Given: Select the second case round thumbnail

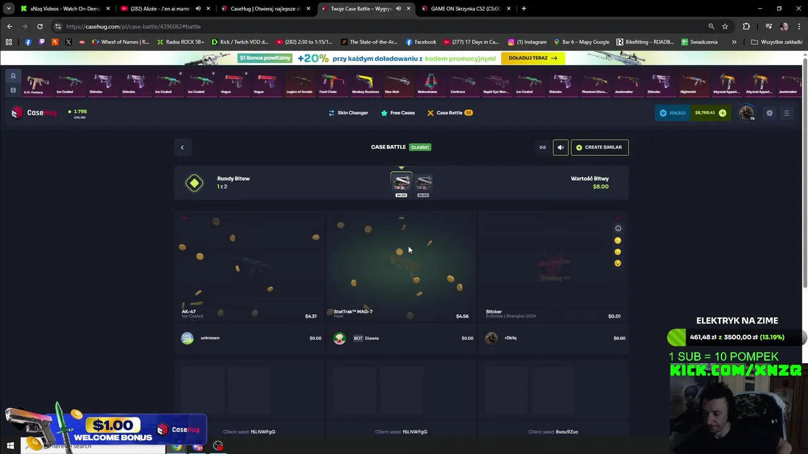Looking at the screenshot, I should click(x=424, y=184).
